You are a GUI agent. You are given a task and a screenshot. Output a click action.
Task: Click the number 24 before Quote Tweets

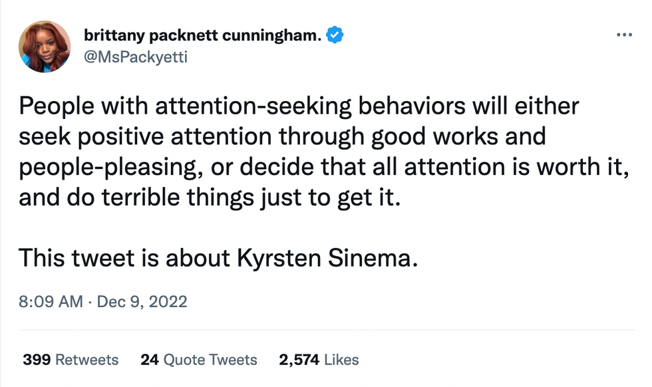click(x=149, y=360)
